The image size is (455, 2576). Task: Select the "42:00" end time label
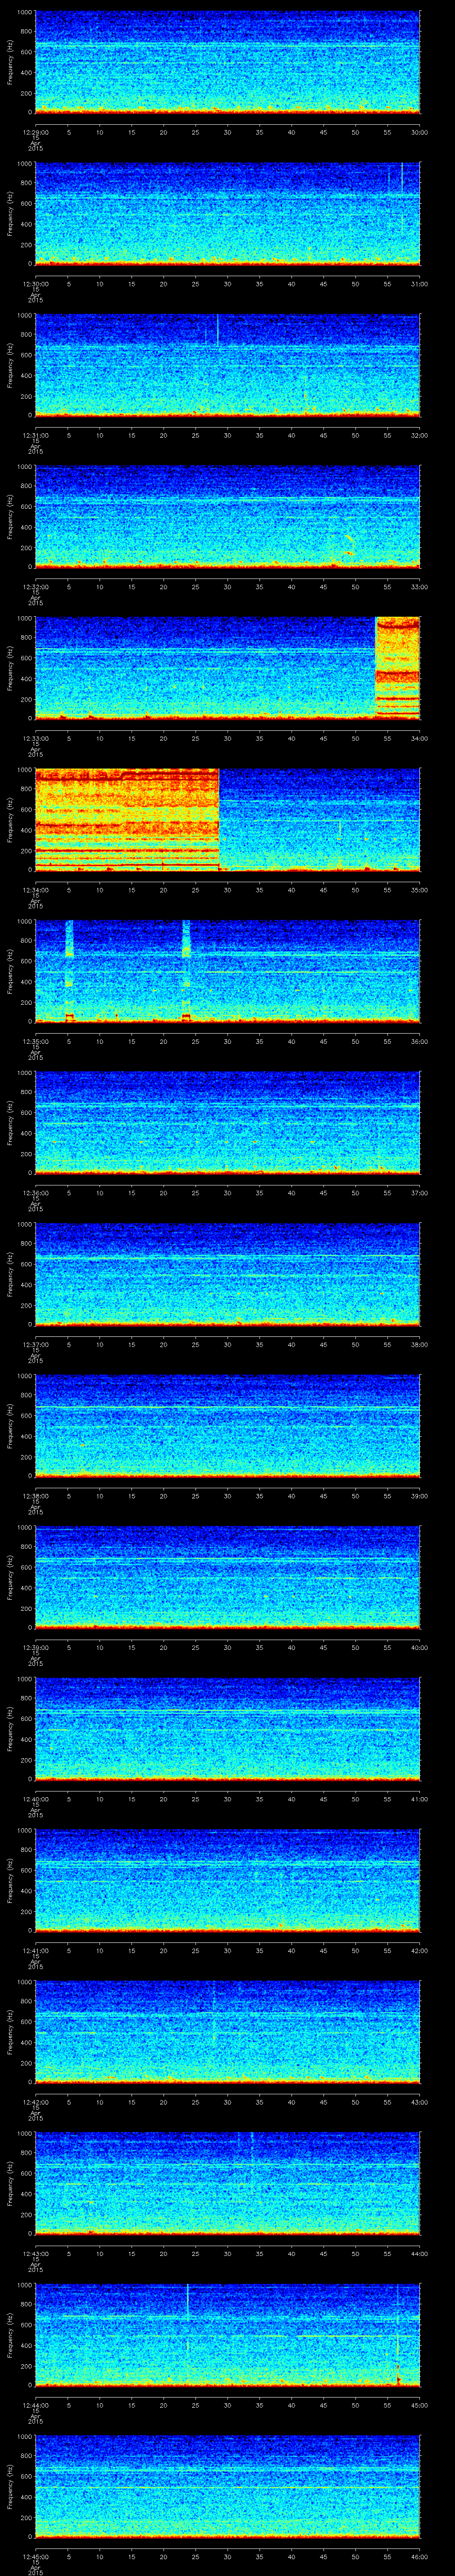[420, 1950]
